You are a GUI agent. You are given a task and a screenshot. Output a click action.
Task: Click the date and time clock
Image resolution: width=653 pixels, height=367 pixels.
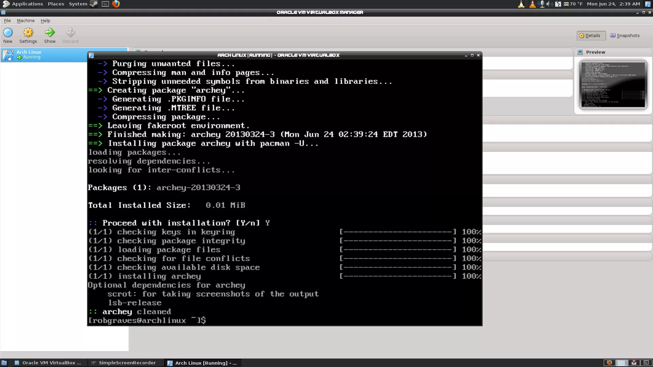click(613, 4)
